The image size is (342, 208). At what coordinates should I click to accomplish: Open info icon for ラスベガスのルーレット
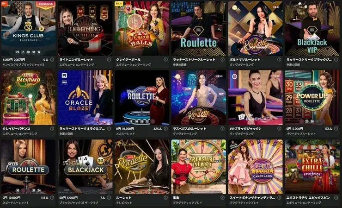point(222,129)
